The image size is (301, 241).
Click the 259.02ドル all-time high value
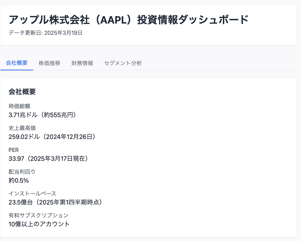pyautogui.click(x=51, y=137)
